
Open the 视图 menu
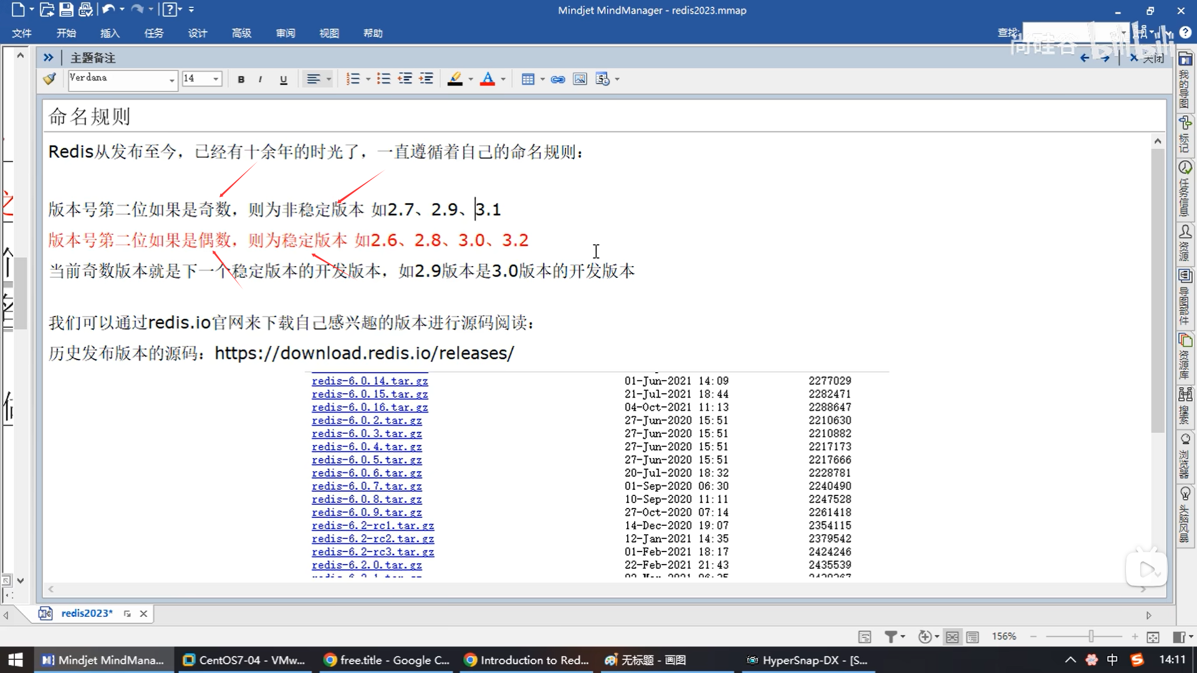pos(329,33)
